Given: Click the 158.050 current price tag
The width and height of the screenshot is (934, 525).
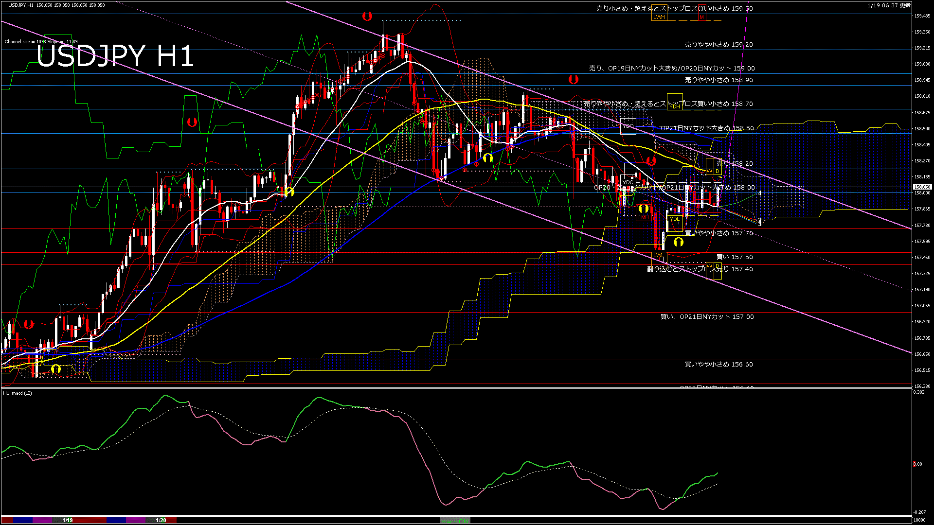Looking at the screenshot, I should pos(922,187).
